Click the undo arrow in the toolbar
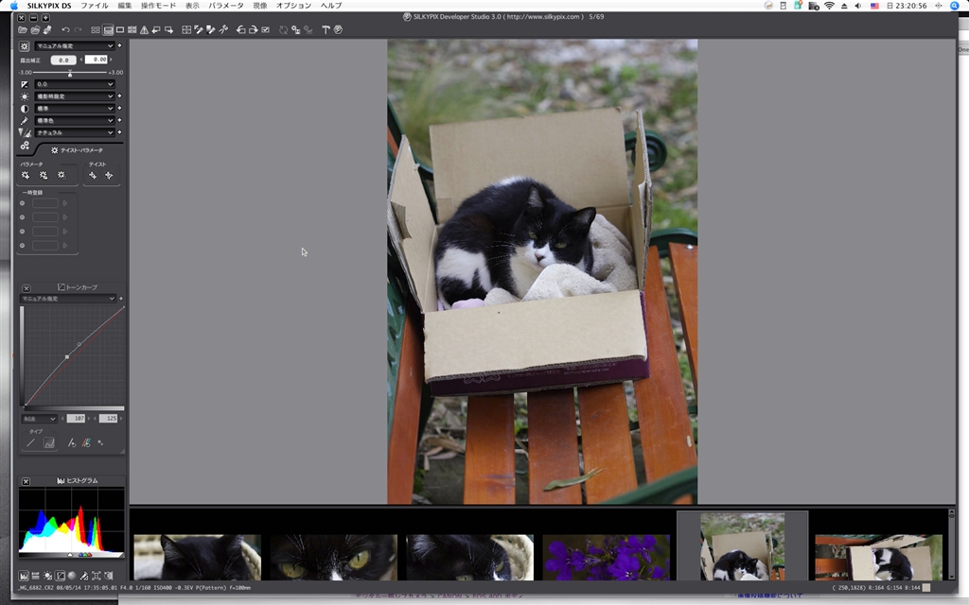 coord(66,30)
